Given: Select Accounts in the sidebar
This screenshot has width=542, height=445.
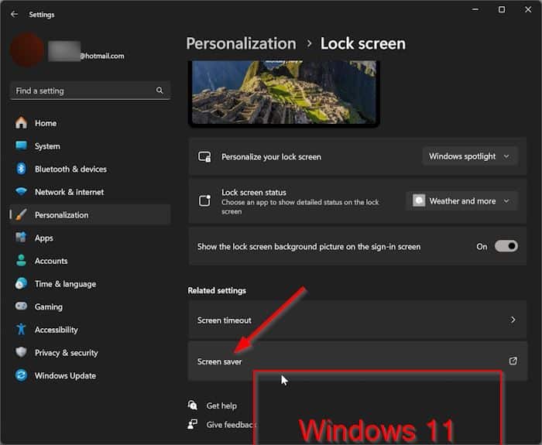Looking at the screenshot, I should (90, 261).
